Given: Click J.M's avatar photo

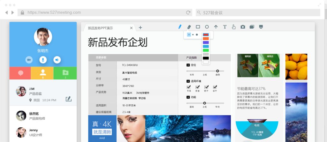Looking at the screenshot, I should pyautogui.click(x=21, y=91).
